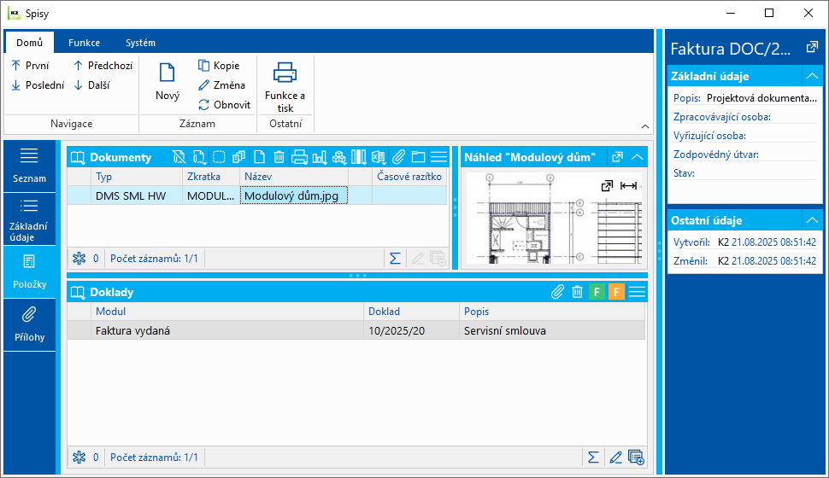Open the Faktura DOC detail in new window
829x478 pixels.
tap(812, 48)
